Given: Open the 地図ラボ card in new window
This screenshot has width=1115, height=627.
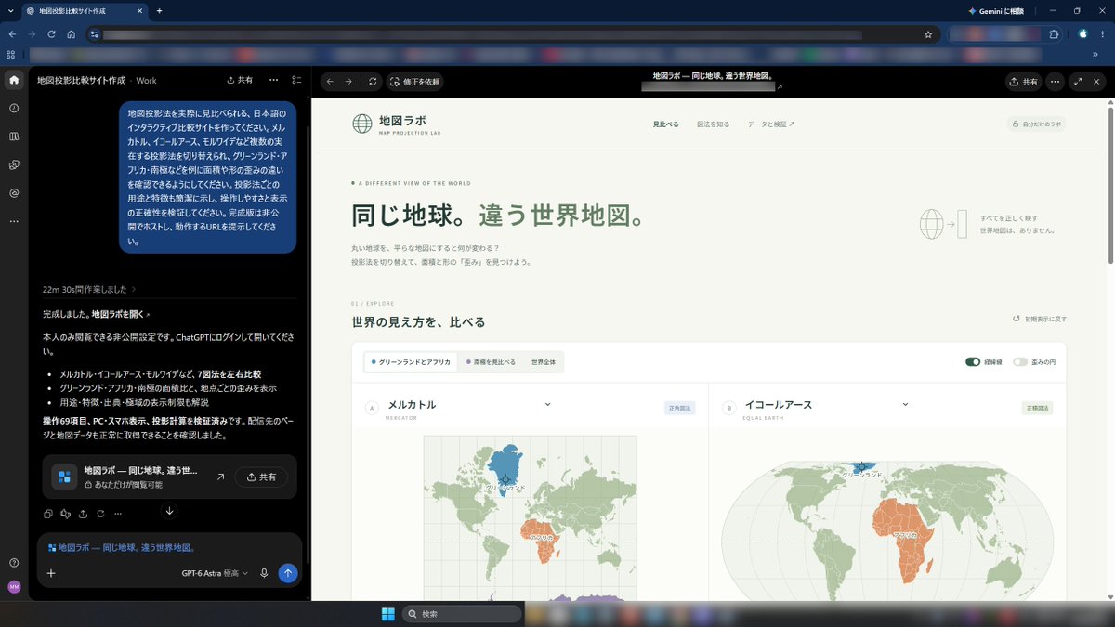Looking at the screenshot, I should coord(220,477).
